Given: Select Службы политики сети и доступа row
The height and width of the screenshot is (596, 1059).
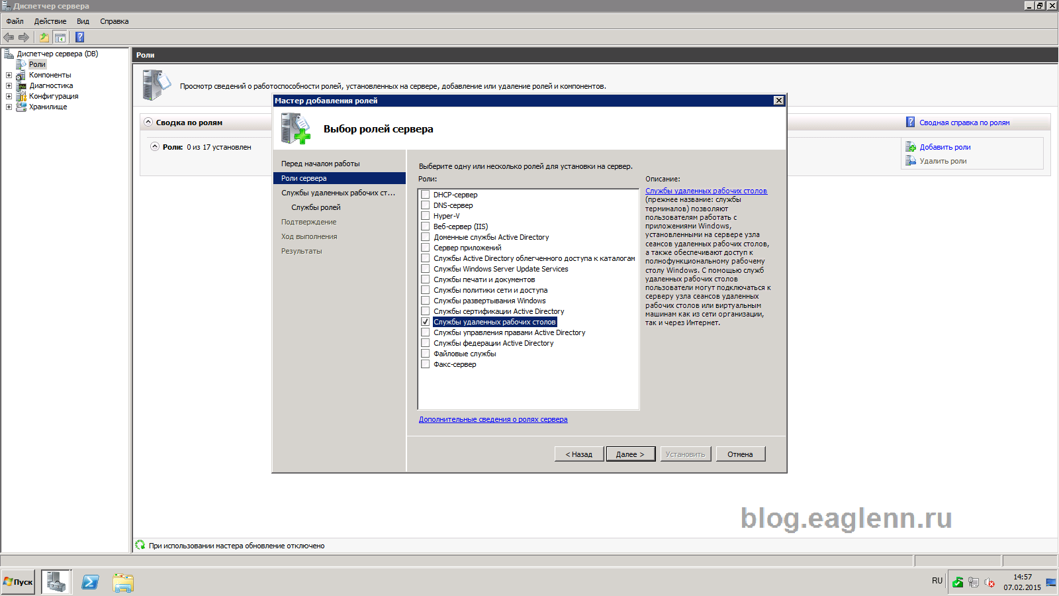Looking at the screenshot, I should pos(490,290).
